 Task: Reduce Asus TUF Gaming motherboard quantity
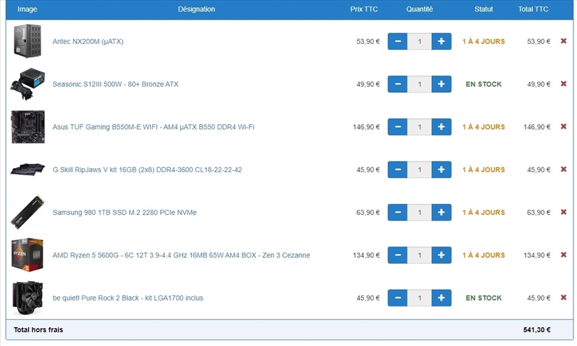[x=397, y=127]
